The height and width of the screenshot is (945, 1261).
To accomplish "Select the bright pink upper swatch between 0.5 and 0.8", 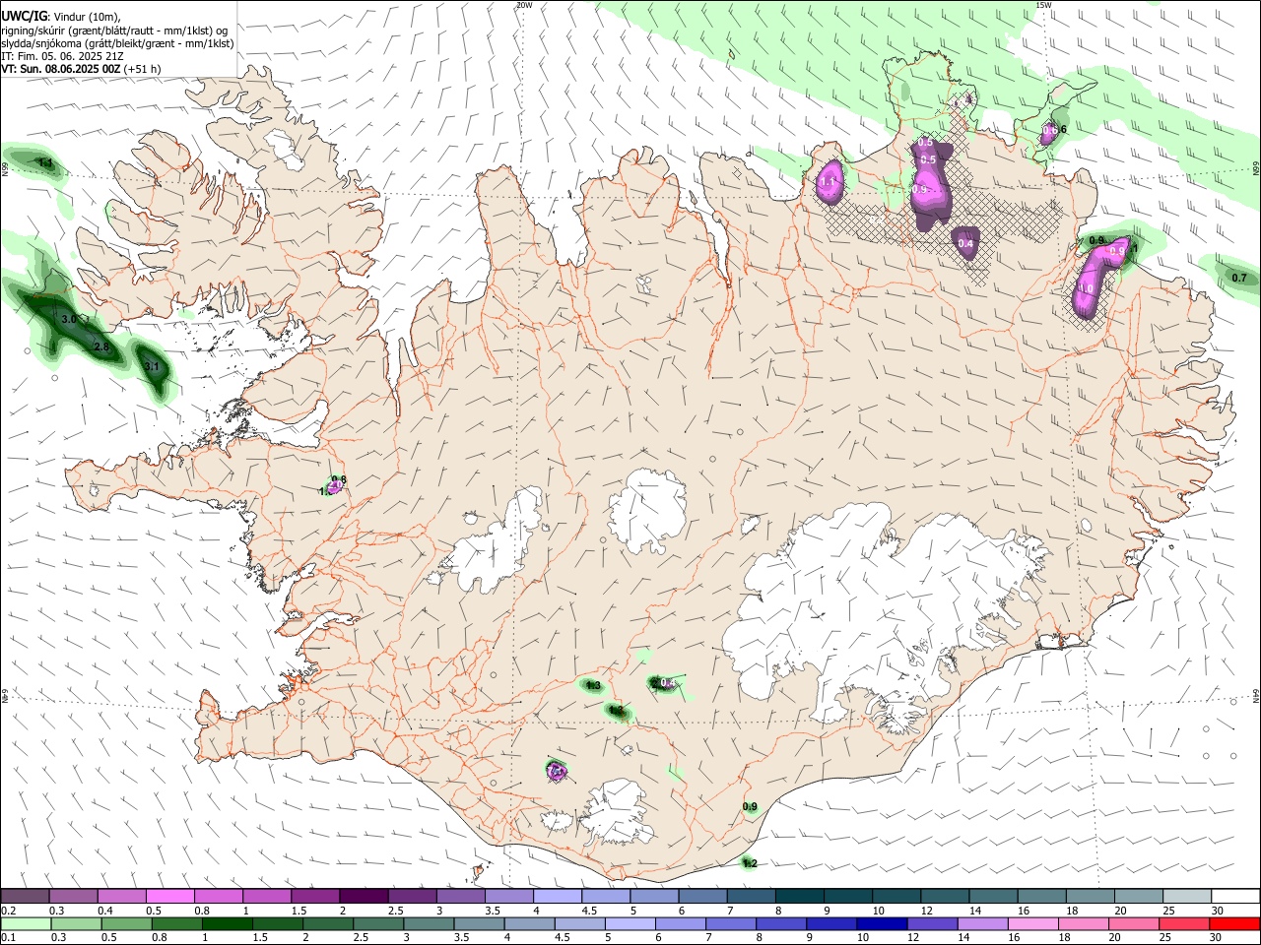I will click(x=169, y=896).
